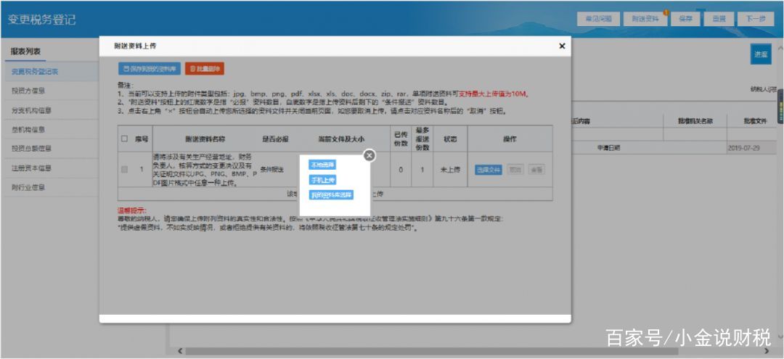
Task: Click the 保存到我的资料库 button
Action: (150, 69)
